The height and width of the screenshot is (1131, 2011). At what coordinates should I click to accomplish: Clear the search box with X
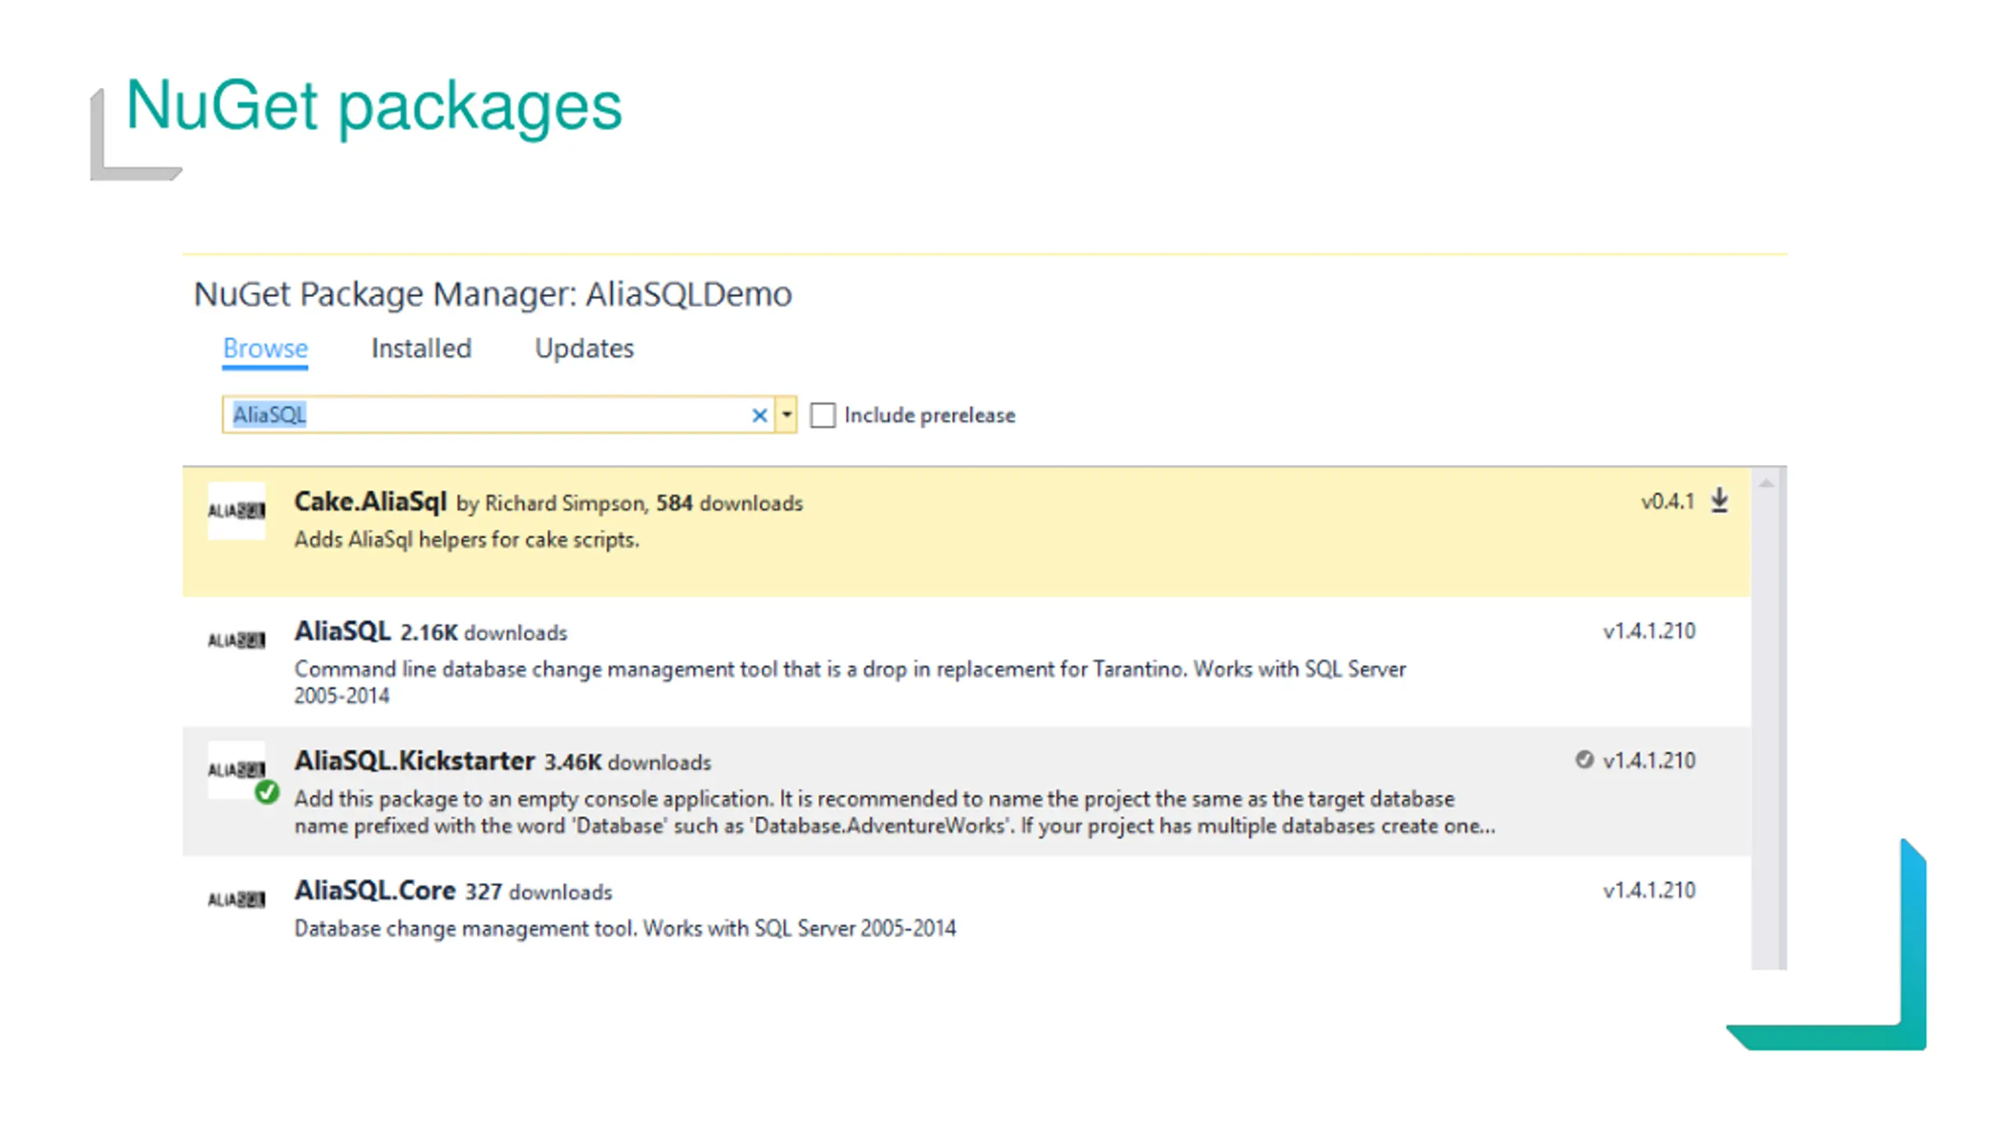pyautogui.click(x=759, y=415)
